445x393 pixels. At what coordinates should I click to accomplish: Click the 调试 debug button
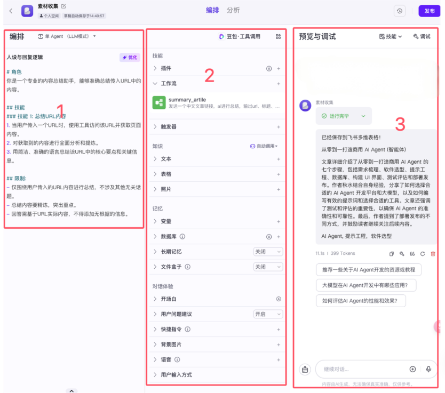pos(422,37)
